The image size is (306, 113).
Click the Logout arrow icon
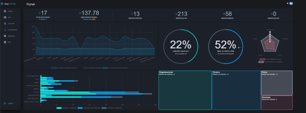click(5, 103)
